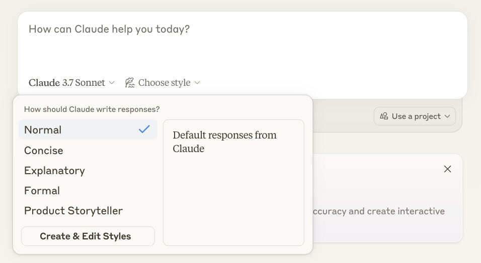Click the Use a project button label
This screenshot has height=263, width=481.
point(416,116)
